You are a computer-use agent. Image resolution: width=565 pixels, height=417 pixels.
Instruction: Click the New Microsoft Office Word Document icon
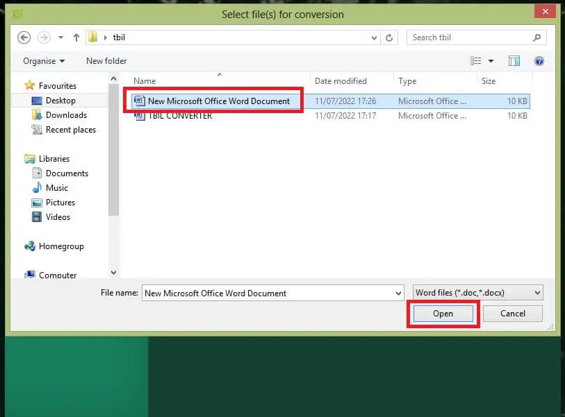pos(140,101)
